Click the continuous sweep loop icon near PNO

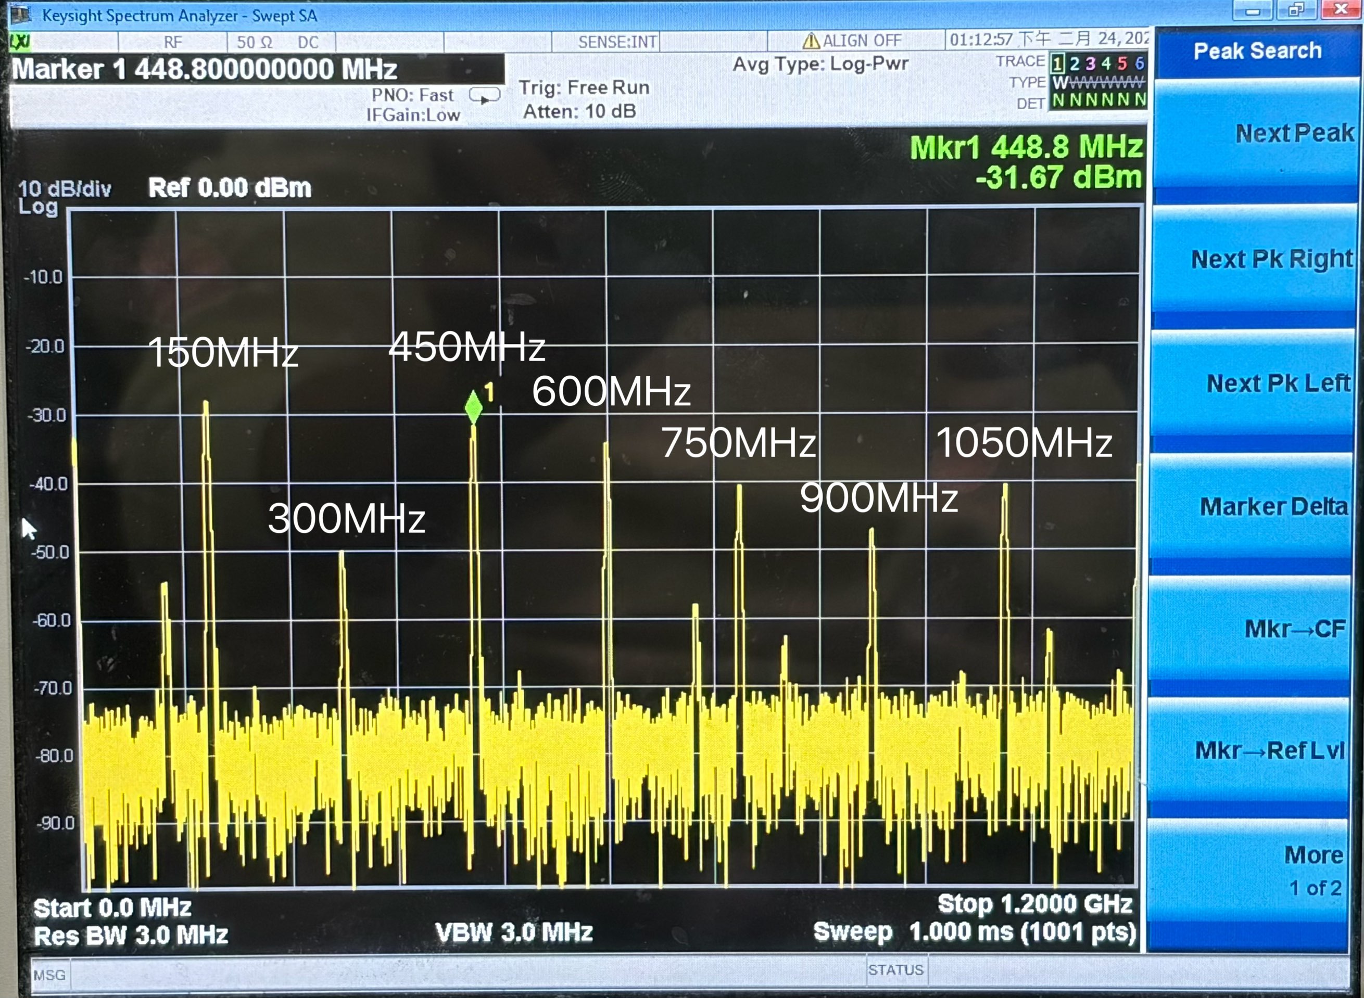(x=485, y=96)
